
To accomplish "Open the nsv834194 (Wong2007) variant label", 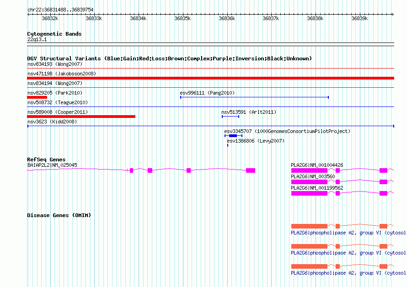I will [55, 83].
